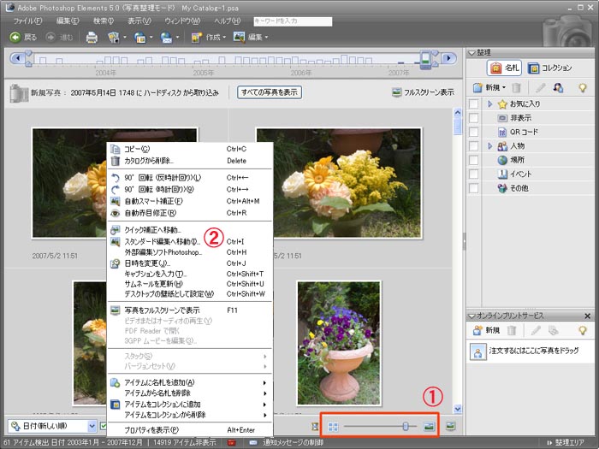Image resolution: width=599 pixels, height=449 pixels.
Task: Click the properties icon at the far right of the bottom bar
Action: coord(451,426)
